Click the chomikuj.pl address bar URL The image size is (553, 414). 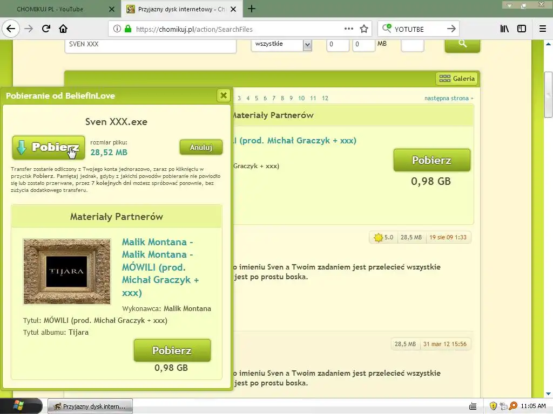pos(194,29)
